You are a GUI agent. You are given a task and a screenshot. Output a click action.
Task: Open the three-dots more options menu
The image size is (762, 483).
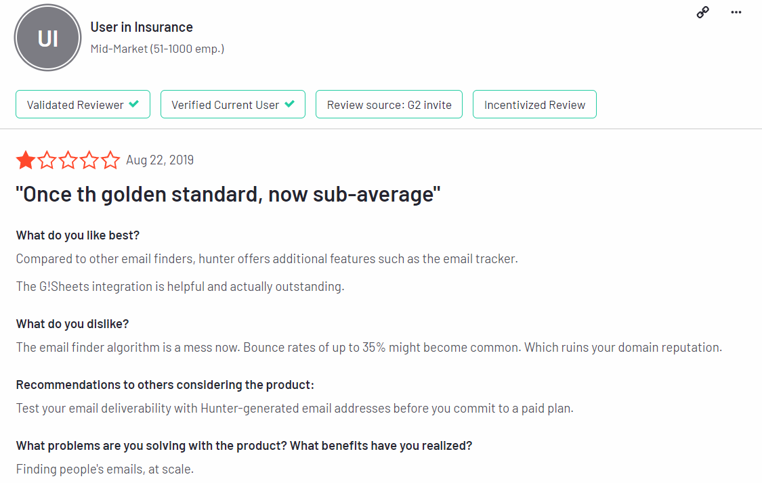coord(736,12)
